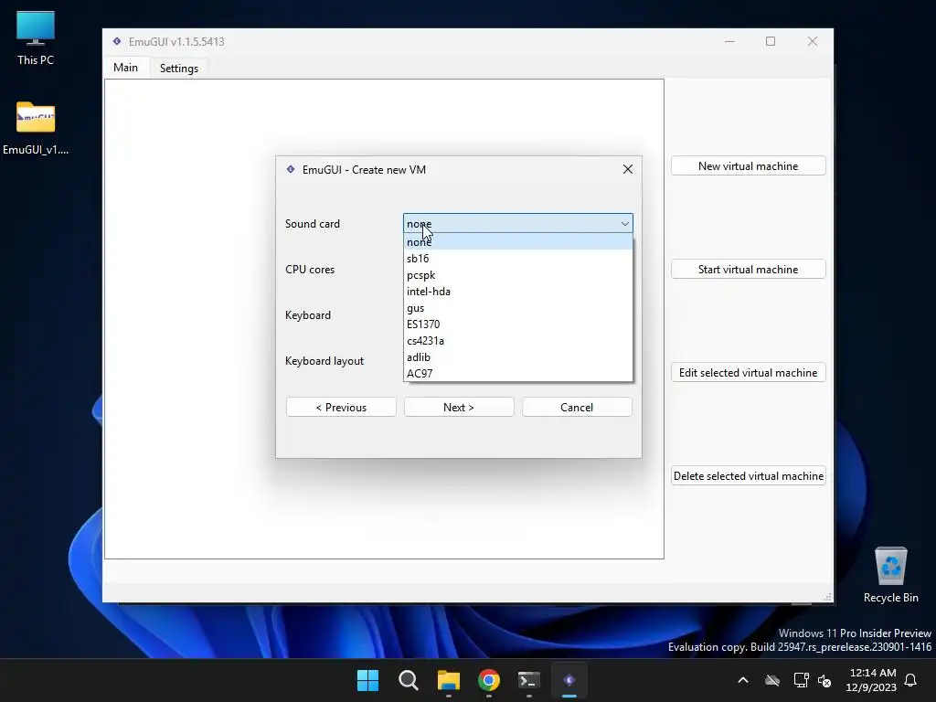Click the Keyboard layout label

point(324,361)
